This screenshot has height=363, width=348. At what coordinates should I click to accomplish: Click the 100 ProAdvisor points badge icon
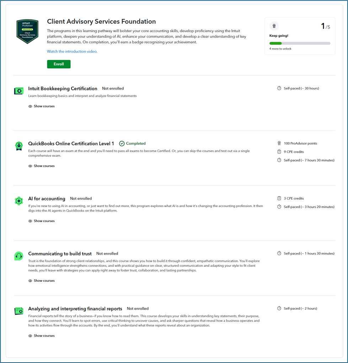(x=279, y=143)
